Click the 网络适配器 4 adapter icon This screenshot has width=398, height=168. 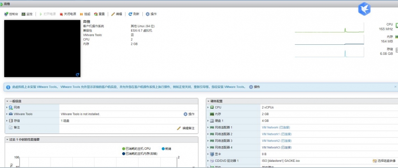[212, 147]
